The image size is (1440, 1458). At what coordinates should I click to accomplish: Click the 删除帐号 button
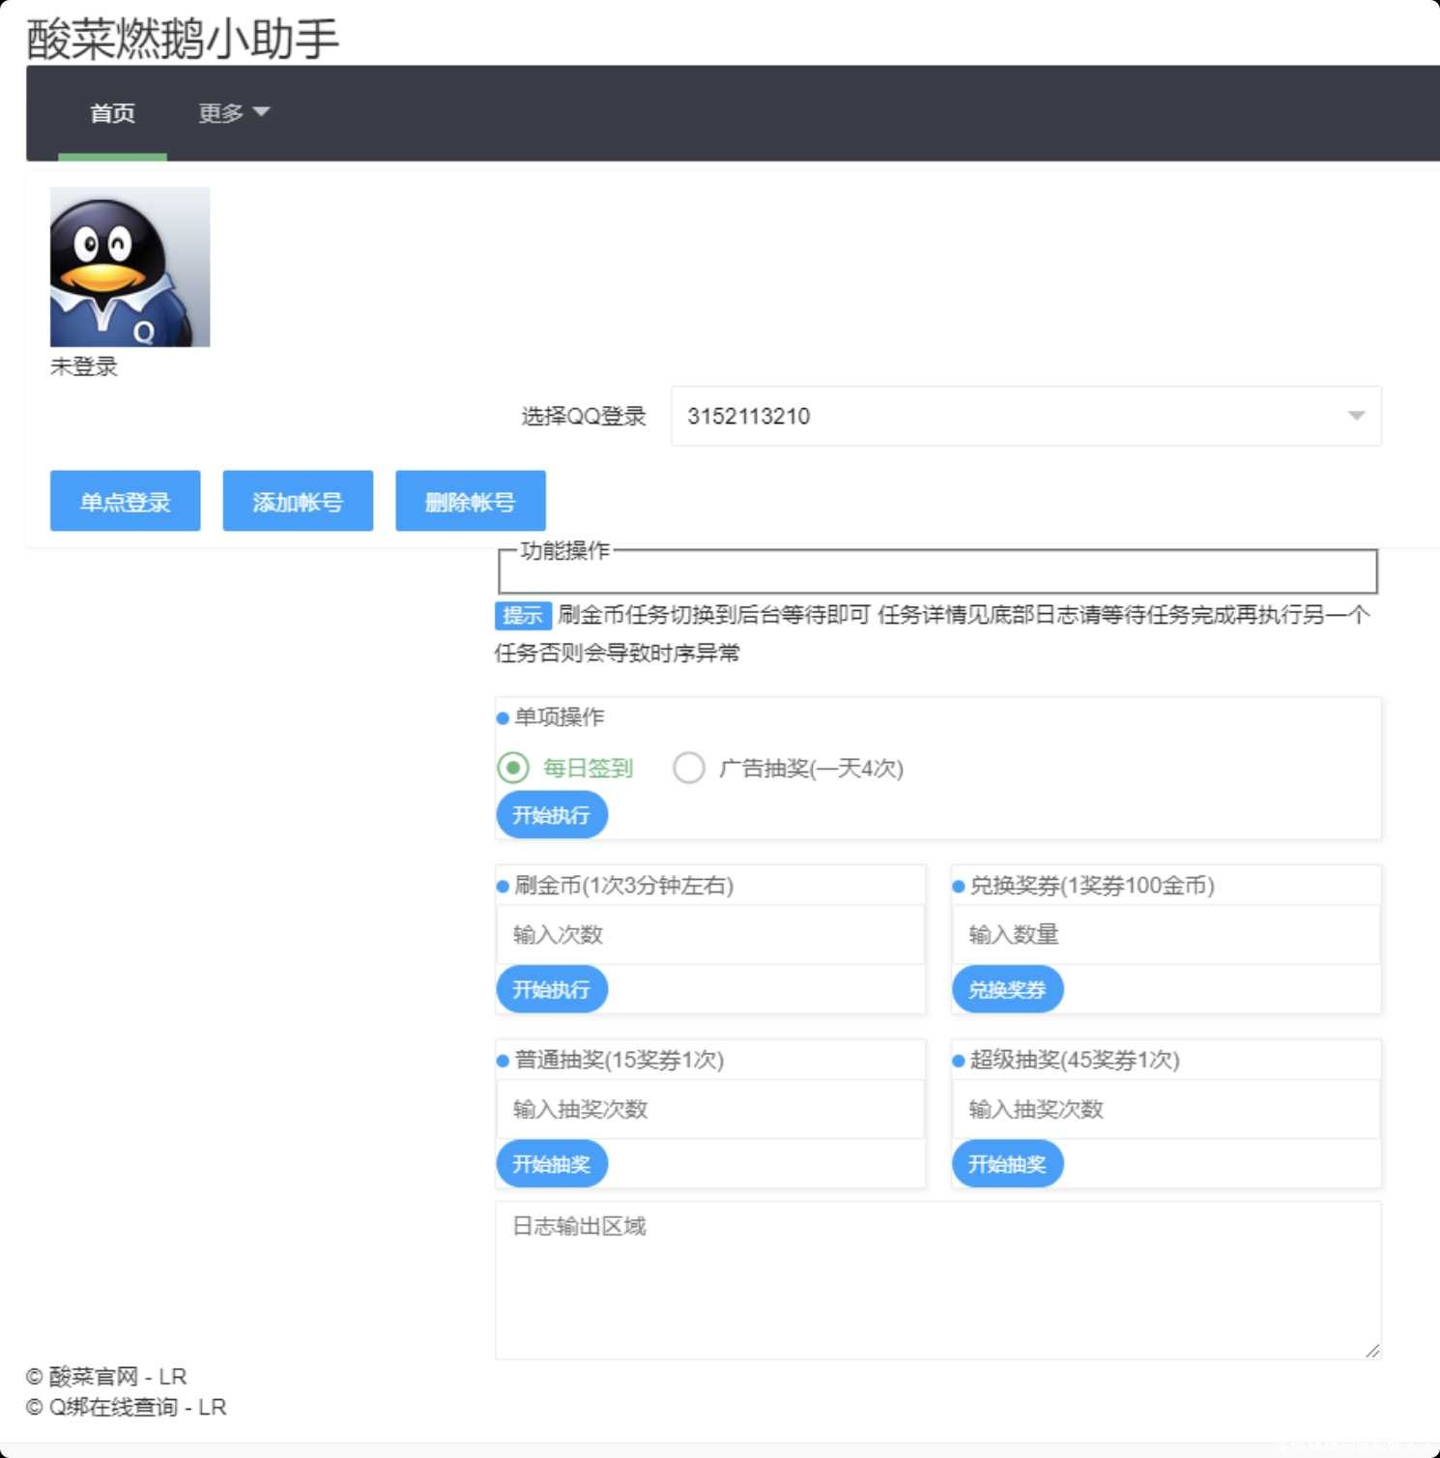point(471,501)
